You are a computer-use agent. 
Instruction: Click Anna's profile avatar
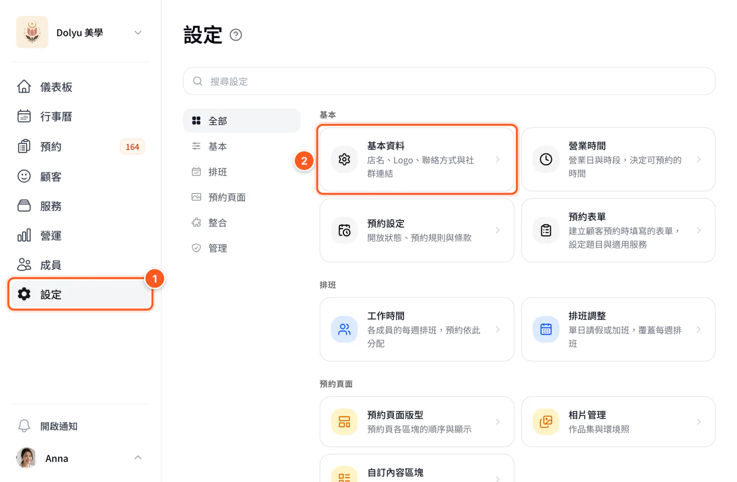(26, 458)
